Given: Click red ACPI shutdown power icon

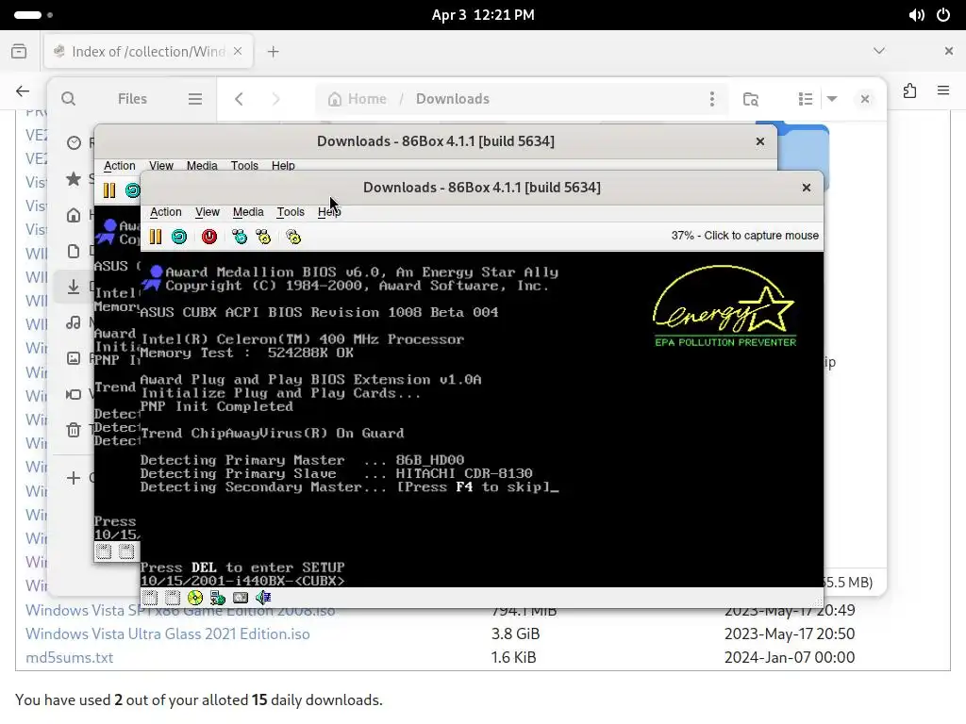Looking at the screenshot, I should click(x=209, y=237).
